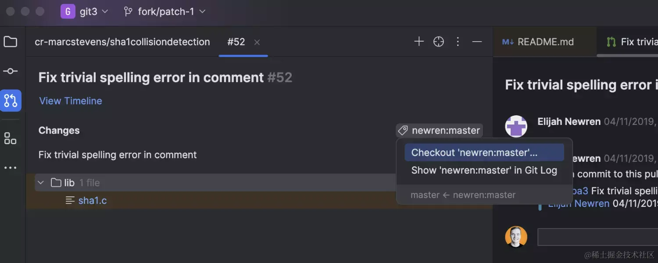Click the branch tag icon beside newren:master

(x=402, y=130)
